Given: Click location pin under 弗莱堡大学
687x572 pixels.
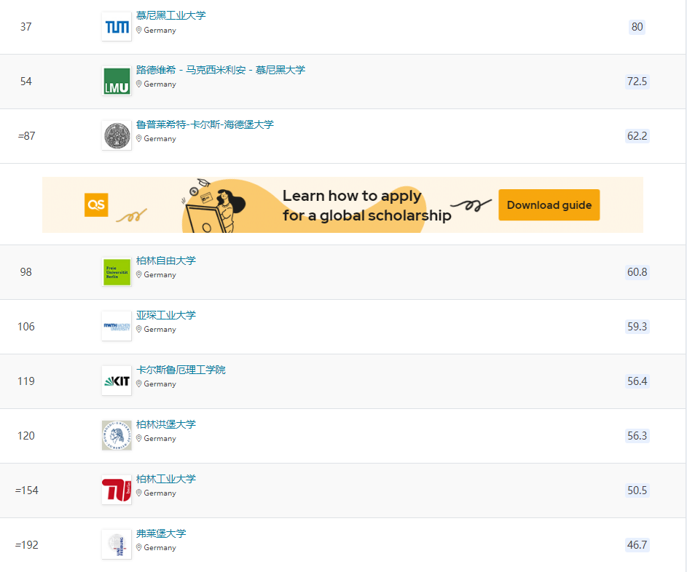Looking at the screenshot, I should [139, 547].
